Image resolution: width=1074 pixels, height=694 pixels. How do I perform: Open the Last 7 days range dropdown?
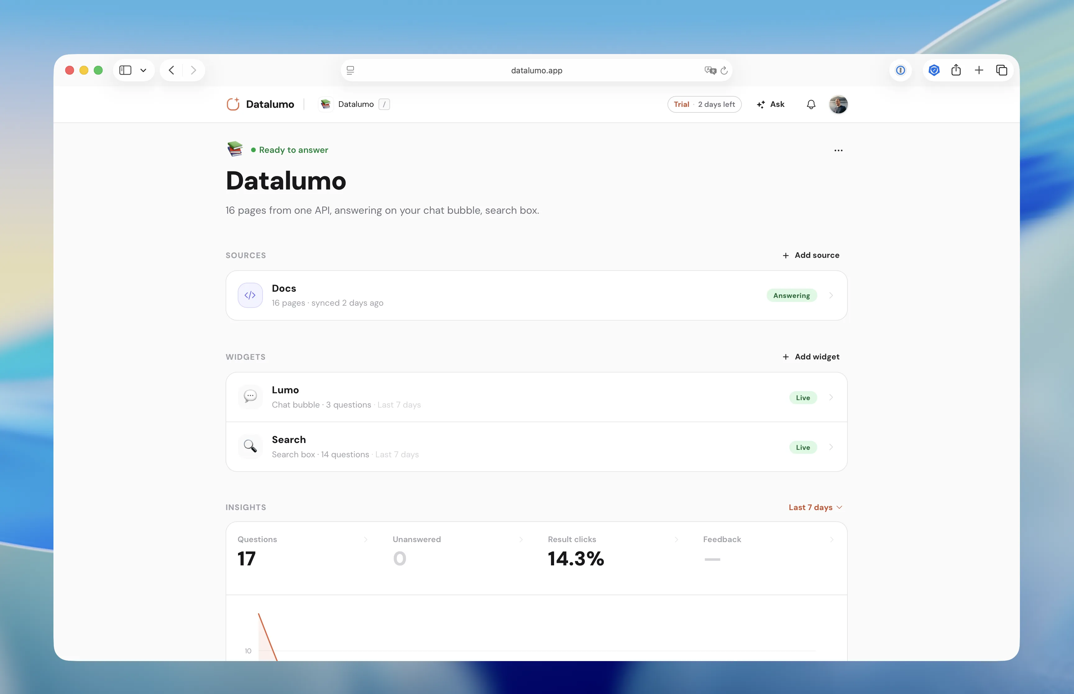tap(815, 507)
